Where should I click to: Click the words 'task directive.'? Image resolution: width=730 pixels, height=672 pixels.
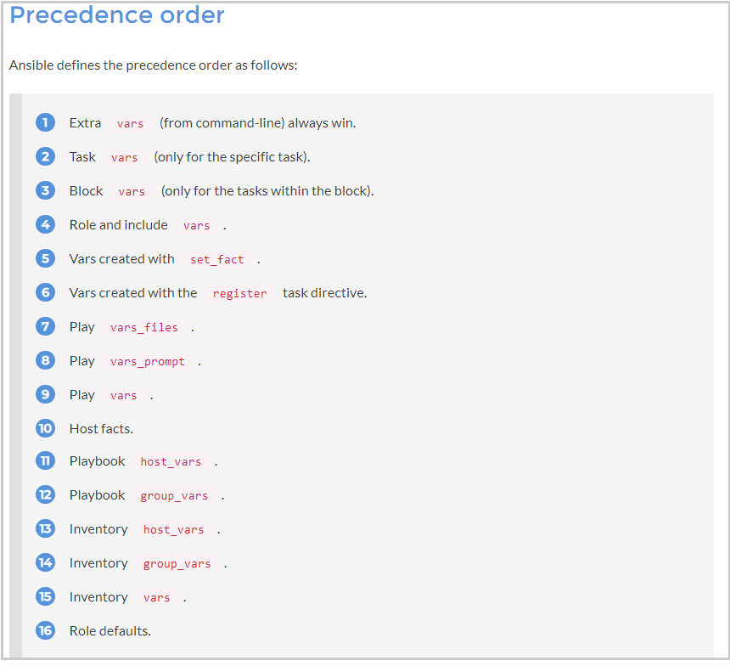[x=325, y=293]
